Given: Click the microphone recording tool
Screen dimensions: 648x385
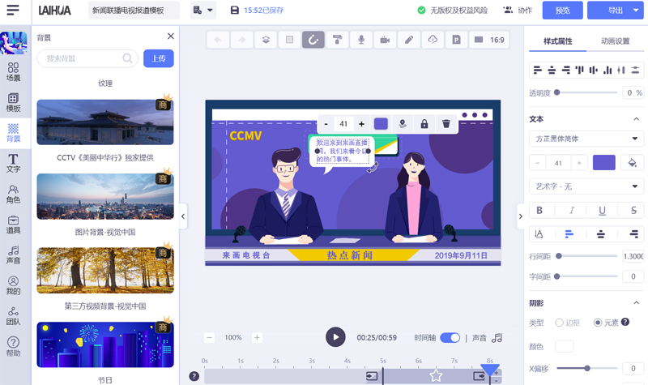Looking at the screenshot, I should 361,40.
